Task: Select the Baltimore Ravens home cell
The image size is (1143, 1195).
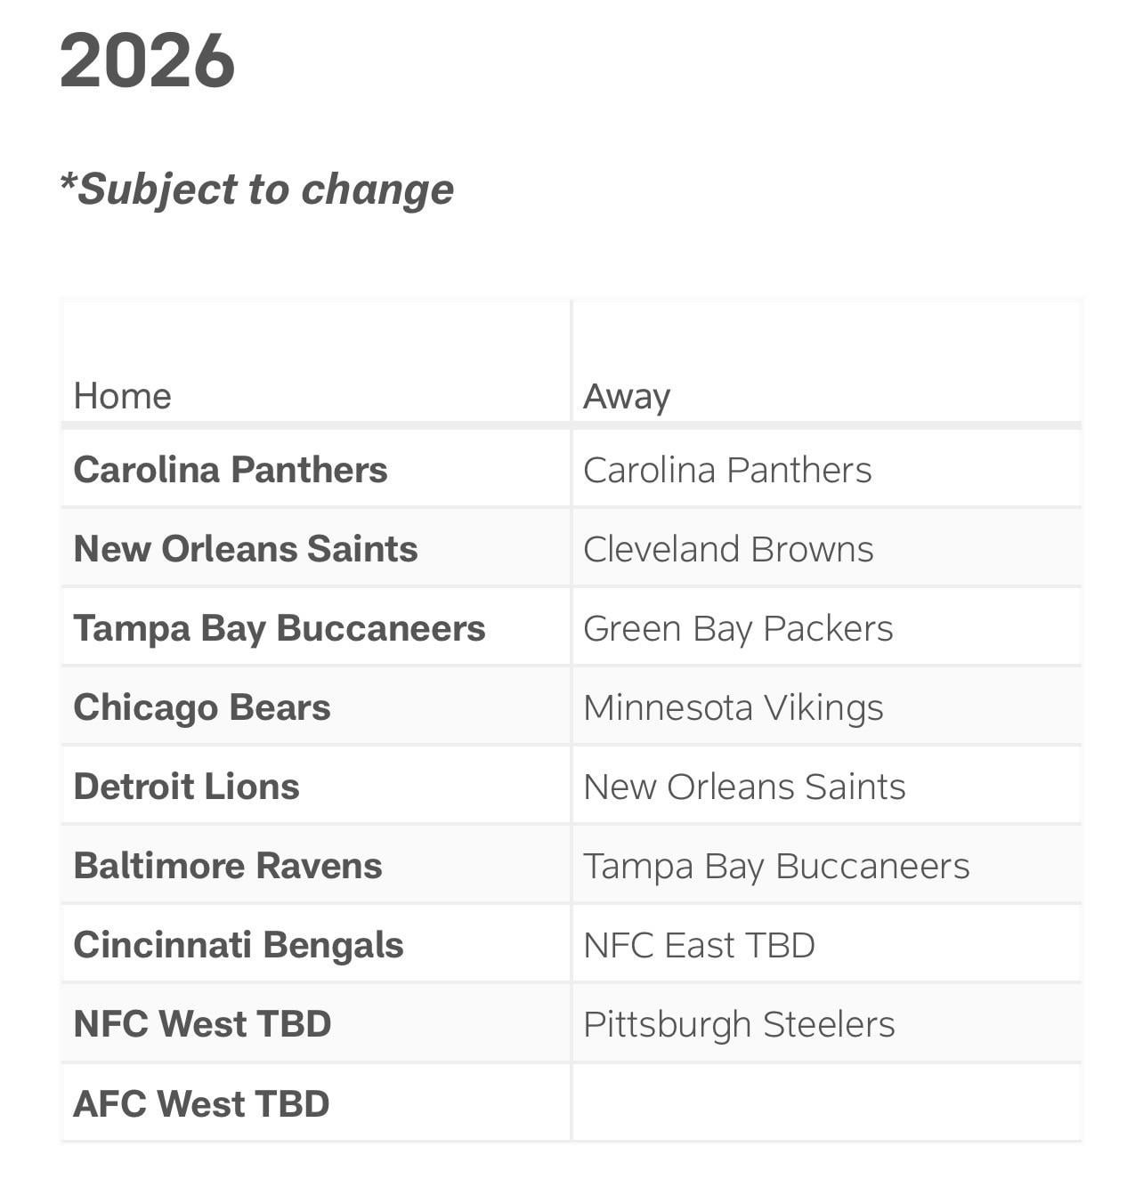Action: 228,866
